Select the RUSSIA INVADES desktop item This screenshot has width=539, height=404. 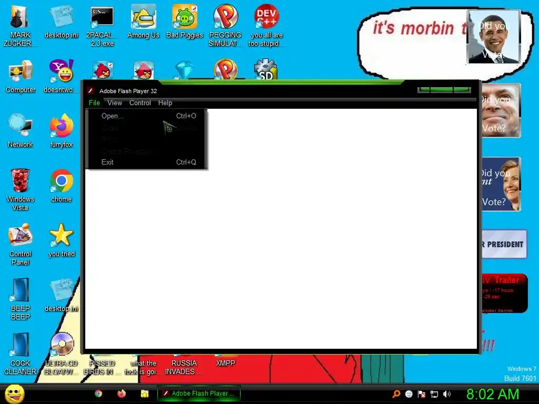(184, 367)
